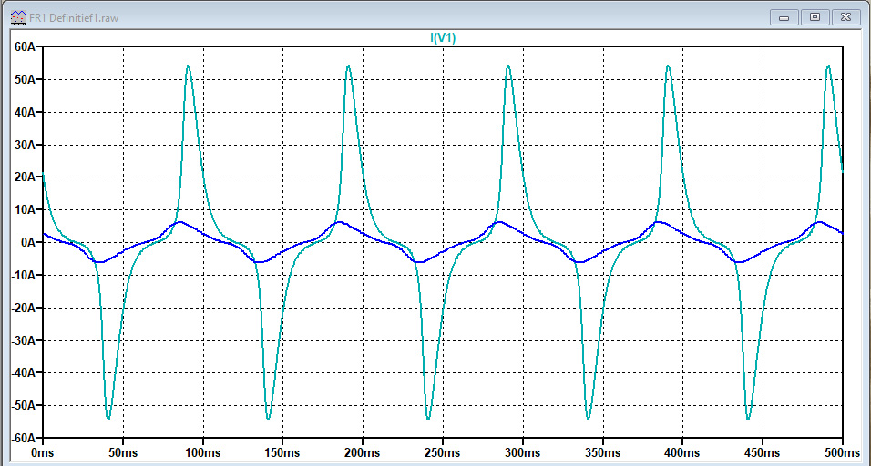The height and width of the screenshot is (466, 871).
Task: Click the I(V1) trace label
Action: (x=444, y=38)
